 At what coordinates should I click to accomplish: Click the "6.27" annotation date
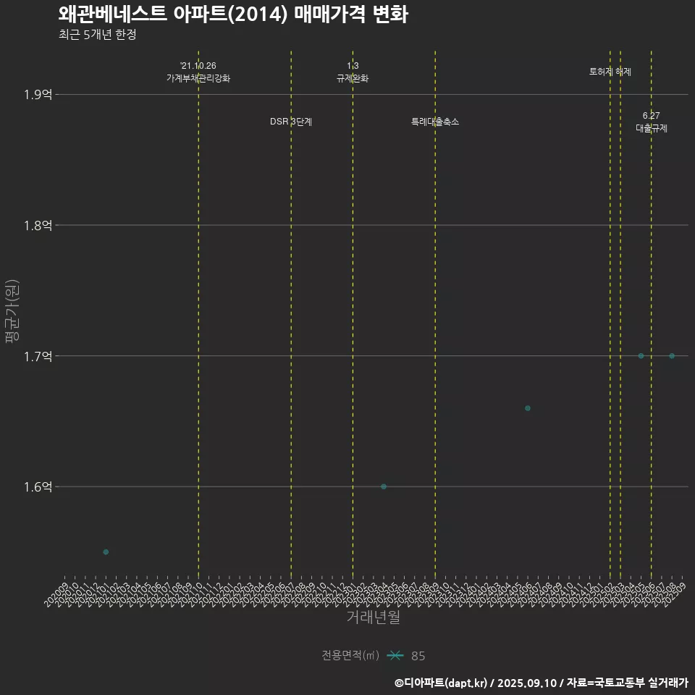click(x=651, y=116)
